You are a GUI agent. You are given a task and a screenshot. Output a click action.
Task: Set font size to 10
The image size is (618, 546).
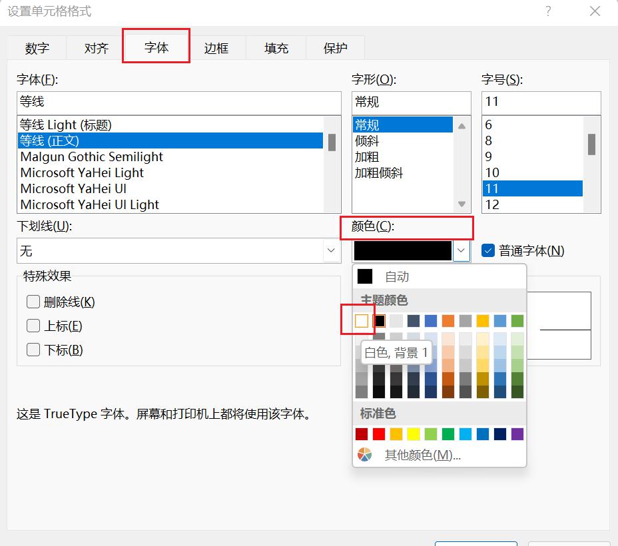point(533,172)
